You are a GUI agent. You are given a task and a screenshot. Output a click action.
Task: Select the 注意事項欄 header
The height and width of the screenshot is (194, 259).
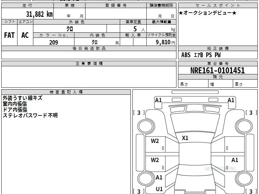coord(89,64)
